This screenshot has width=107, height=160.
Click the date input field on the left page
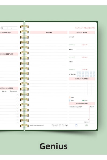[x=9, y=28]
